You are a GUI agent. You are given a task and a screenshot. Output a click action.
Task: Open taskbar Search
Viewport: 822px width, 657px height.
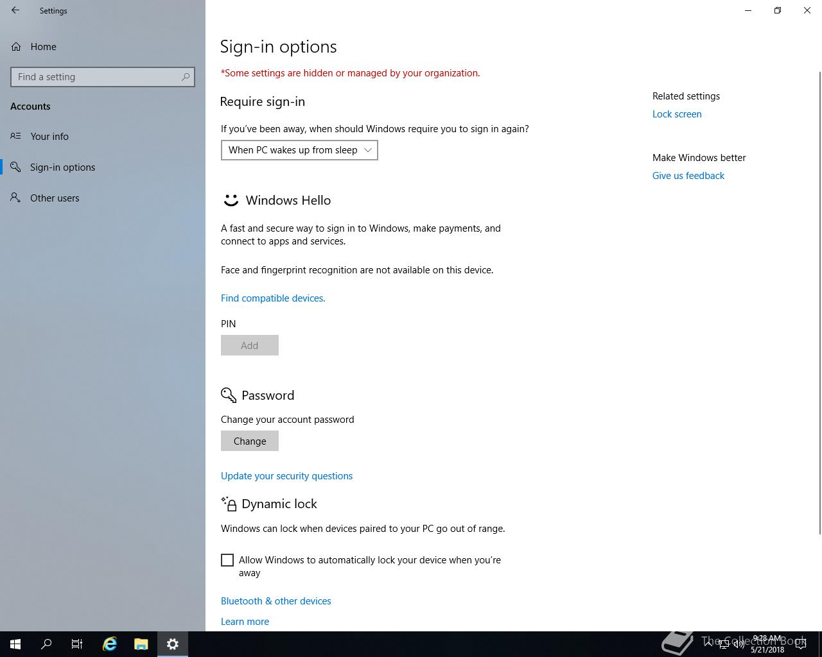46,644
